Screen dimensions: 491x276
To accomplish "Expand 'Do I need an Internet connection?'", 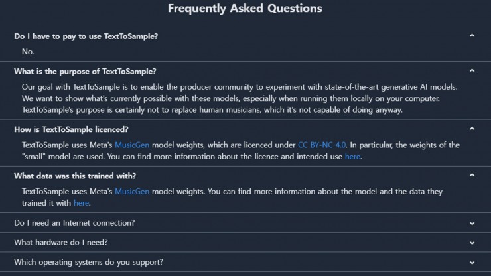I will pos(74,222).
